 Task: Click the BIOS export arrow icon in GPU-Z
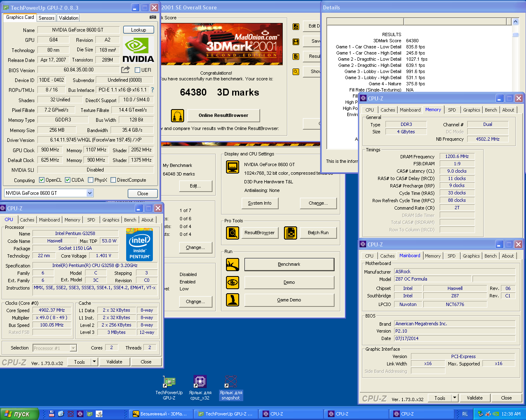click(126, 70)
